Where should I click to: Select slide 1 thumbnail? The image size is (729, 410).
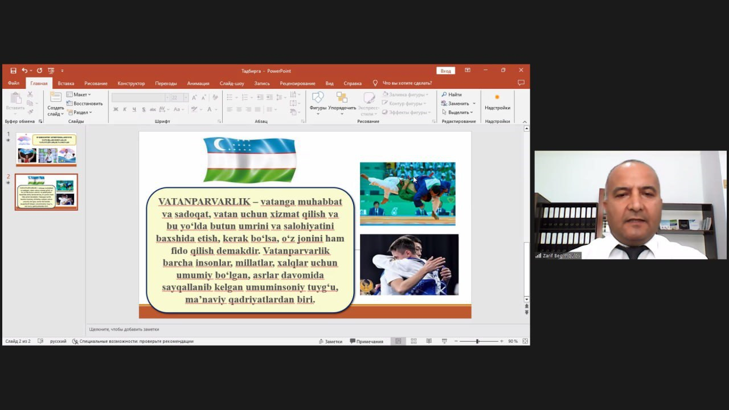[46, 149]
